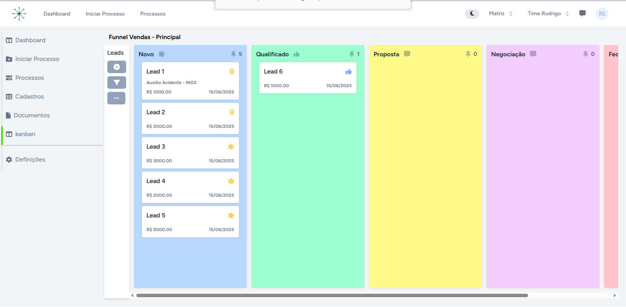Click the R$ 5000.00 value

159,230
